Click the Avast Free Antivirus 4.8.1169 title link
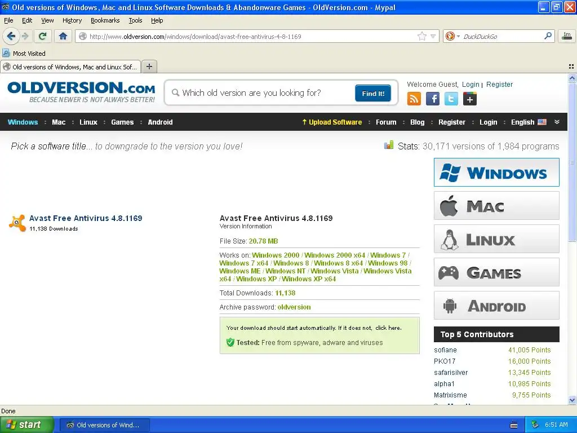The width and height of the screenshot is (577, 433). click(86, 218)
